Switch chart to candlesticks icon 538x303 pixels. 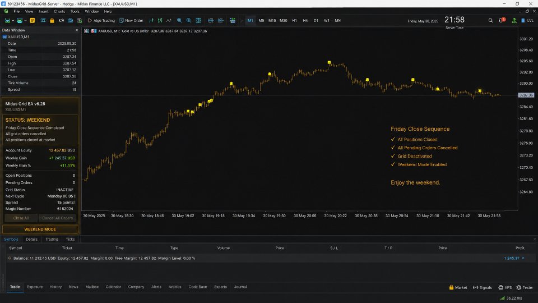[x=160, y=21]
